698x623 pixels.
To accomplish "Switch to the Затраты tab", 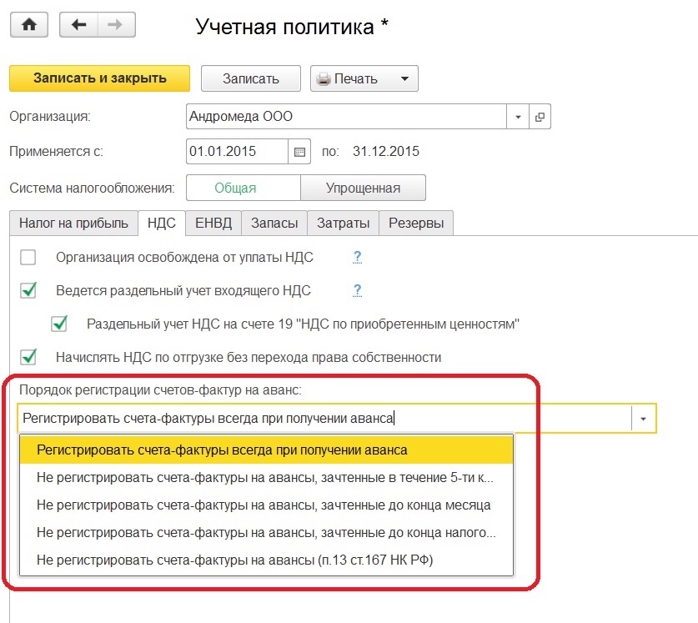I will 344,223.
